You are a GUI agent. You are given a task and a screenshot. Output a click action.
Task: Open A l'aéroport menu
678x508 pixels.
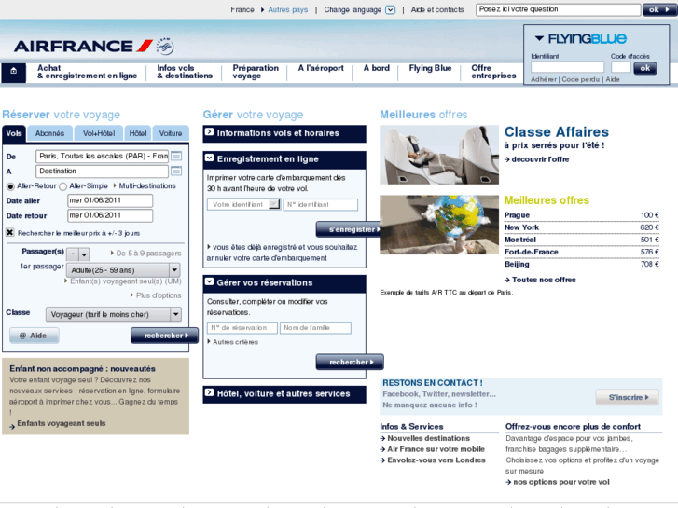point(321,68)
